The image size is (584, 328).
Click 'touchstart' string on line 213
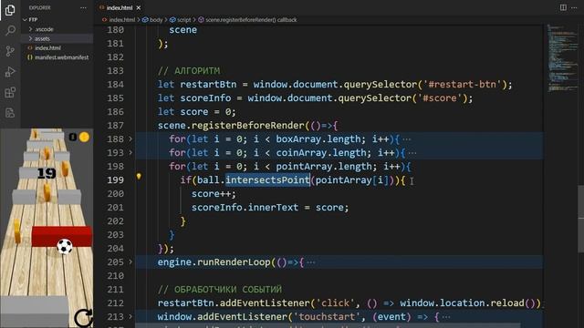tap(327, 317)
